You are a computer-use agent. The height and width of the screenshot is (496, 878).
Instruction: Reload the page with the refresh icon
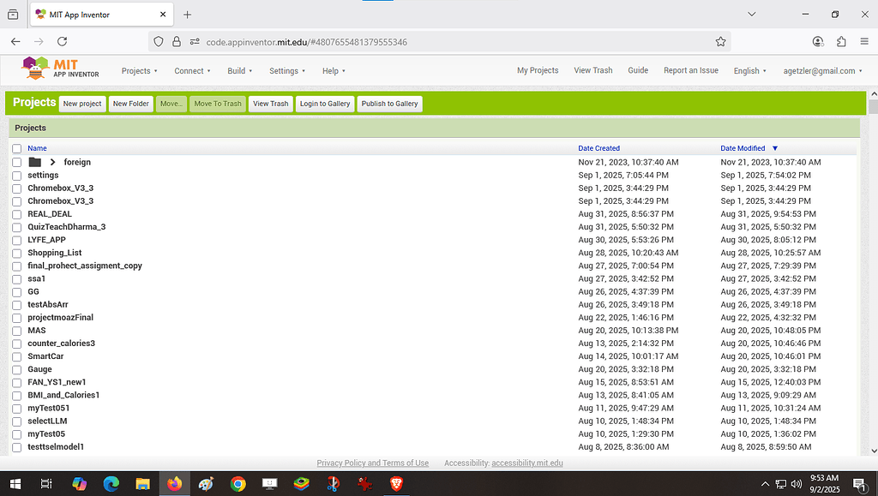coord(60,41)
